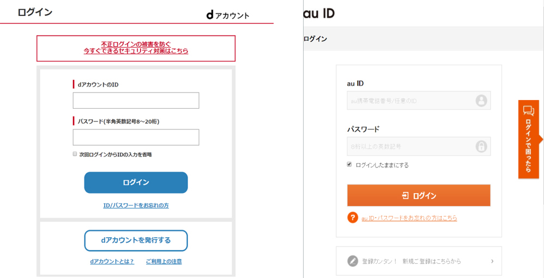Viewport: 544px width, 278px height.
Task: Click the user silhouette icon in au ID field
Action: 481,101
